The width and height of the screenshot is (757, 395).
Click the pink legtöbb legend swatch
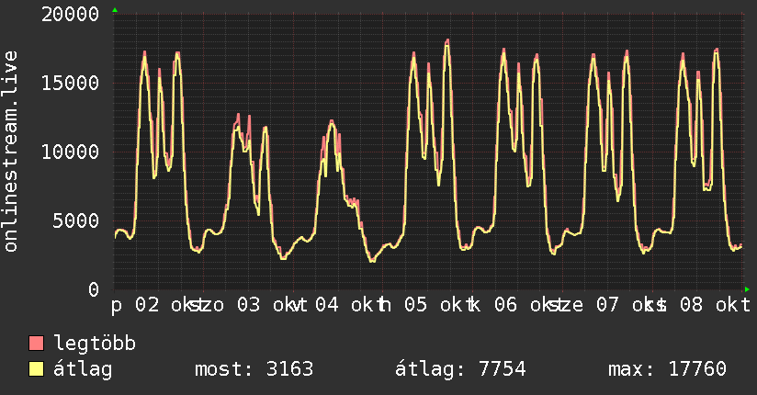pyautogui.click(x=36, y=344)
